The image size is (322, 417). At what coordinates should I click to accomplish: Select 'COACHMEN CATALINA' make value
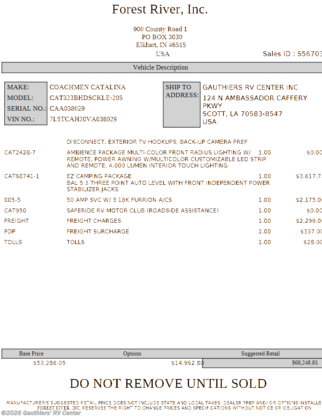[88, 87]
